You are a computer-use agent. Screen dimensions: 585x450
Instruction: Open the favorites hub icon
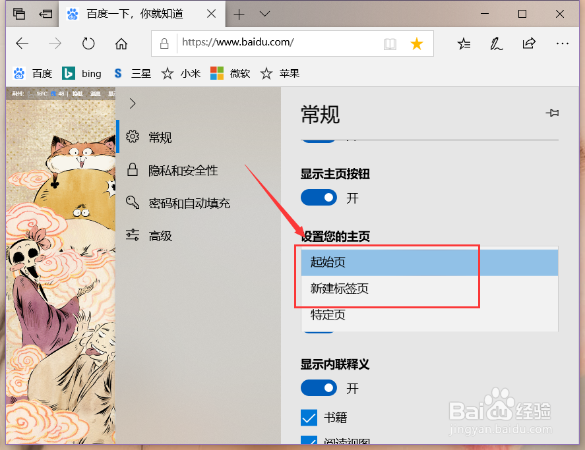click(464, 43)
